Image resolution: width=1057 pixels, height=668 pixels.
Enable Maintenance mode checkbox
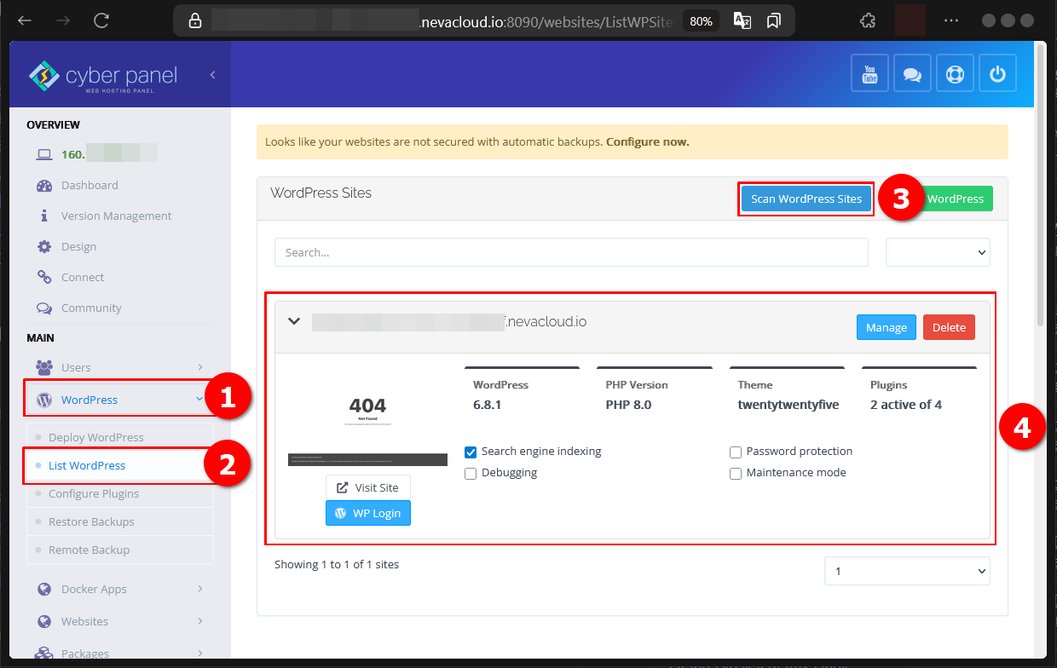coord(736,473)
